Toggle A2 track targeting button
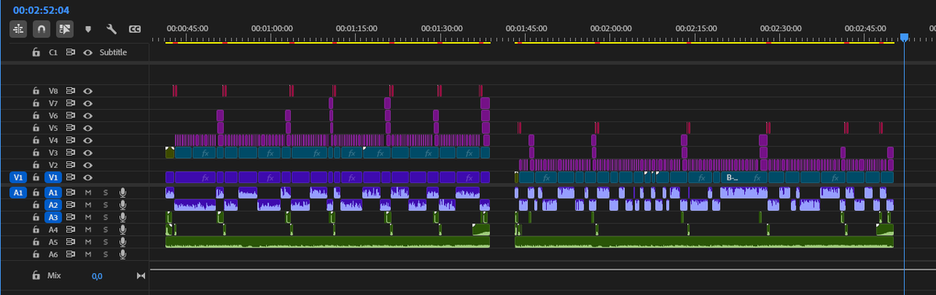The image size is (936, 295). coord(54,205)
